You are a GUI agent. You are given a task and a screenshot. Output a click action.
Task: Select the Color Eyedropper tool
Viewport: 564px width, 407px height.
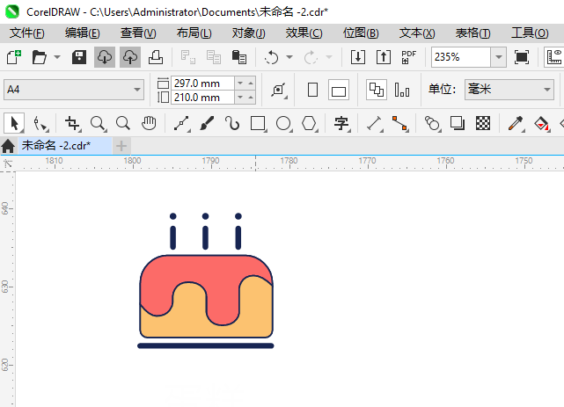click(516, 124)
